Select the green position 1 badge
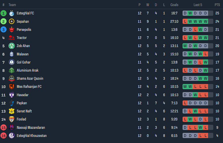Viewport: 223px width, 143px height. pos(3,13)
